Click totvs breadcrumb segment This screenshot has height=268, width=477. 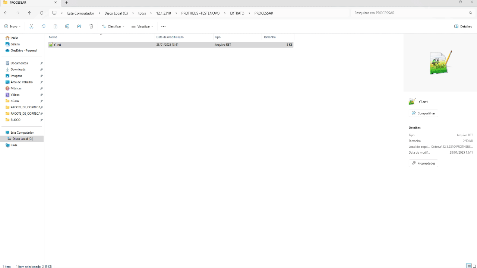(142, 13)
